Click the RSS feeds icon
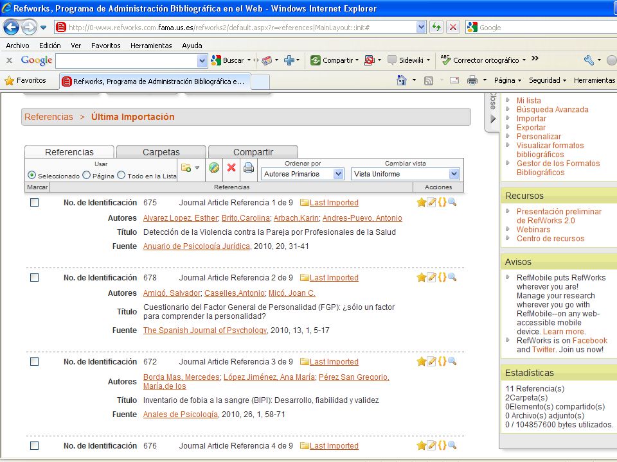The width and height of the screenshot is (617, 462). (429, 81)
